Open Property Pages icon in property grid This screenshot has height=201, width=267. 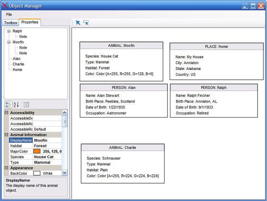[x=26, y=105]
